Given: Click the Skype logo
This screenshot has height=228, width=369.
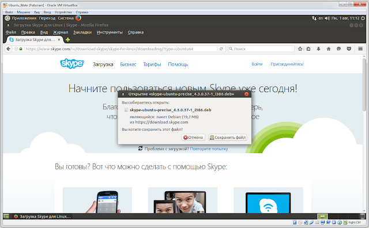Looking at the screenshot, I should pos(72,63).
